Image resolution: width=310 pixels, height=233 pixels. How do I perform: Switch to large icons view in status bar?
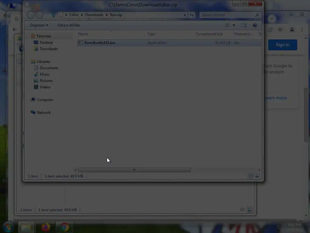tap(257, 176)
